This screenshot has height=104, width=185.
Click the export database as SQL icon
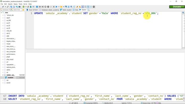point(31,7)
